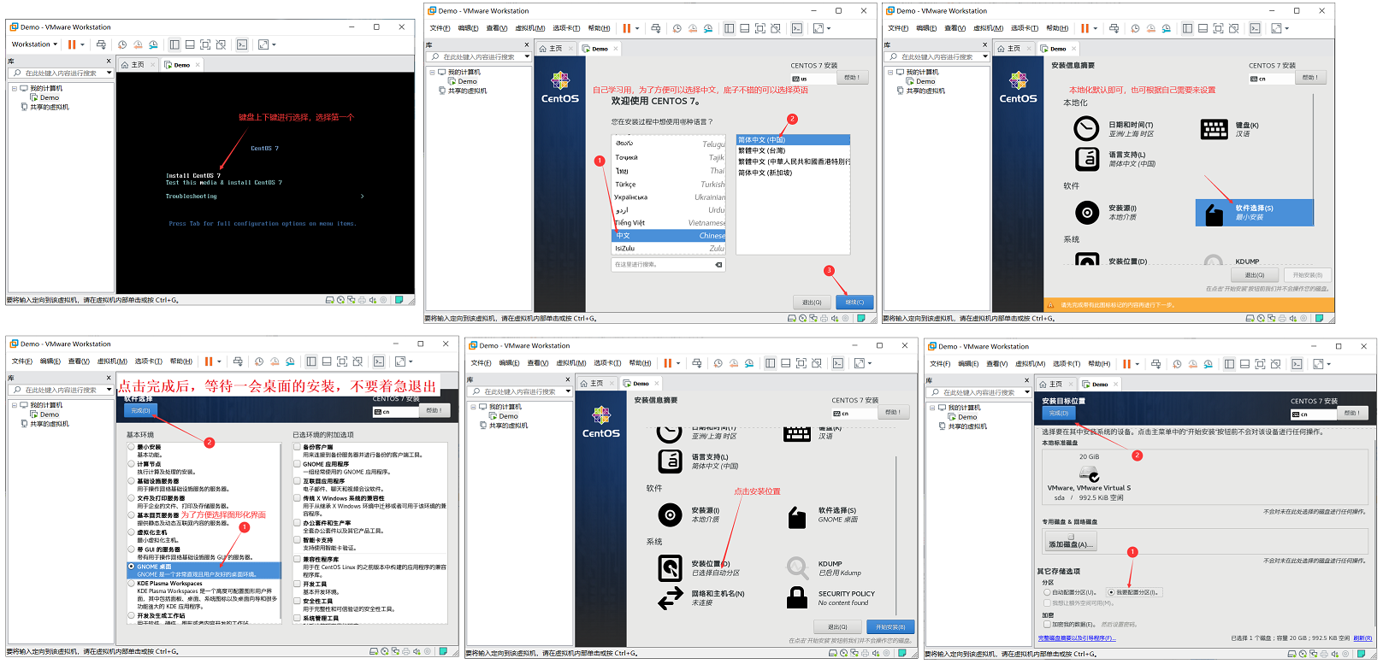Click 完成(D) in the 软件选择 screen
The height and width of the screenshot is (664, 1383).
(140, 411)
